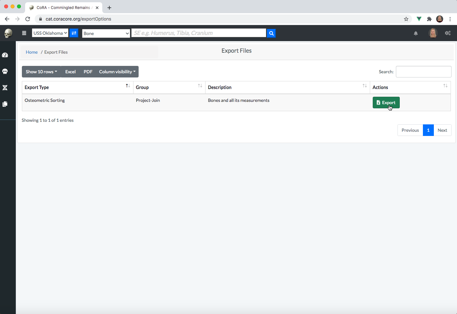Go to Previous page
The width and height of the screenshot is (457, 314).
pyautogui.click(x=410, y=130)
